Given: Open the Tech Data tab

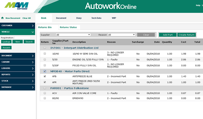Looking at the screenshot, I should click(x=96, y=18).
